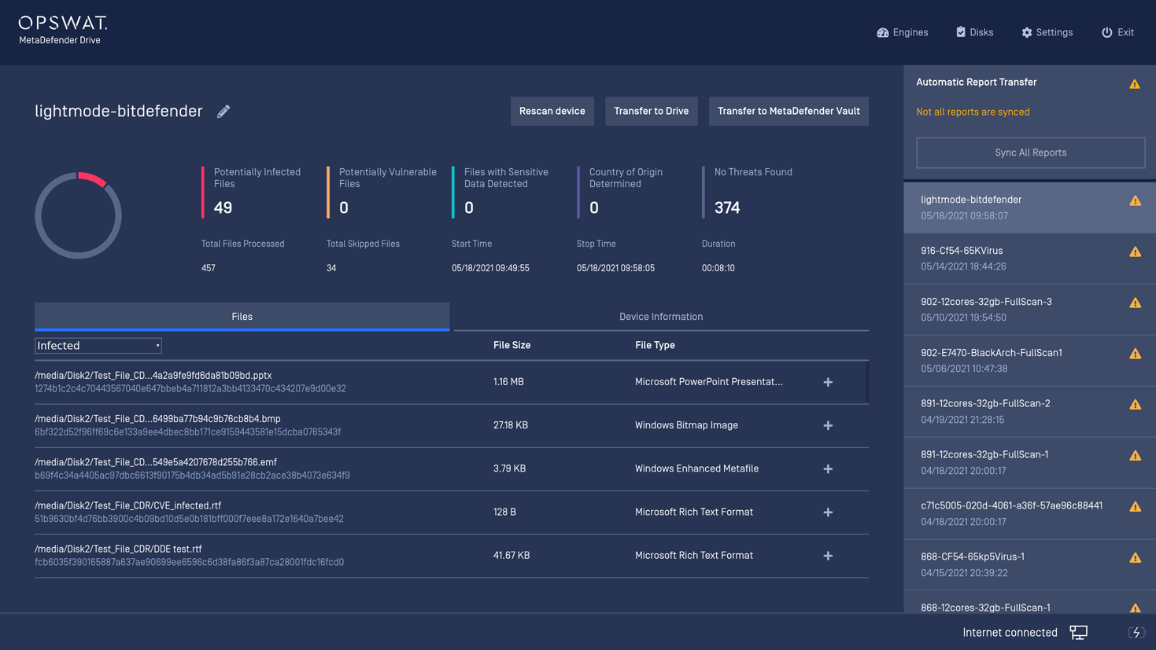Click the No Threats Found count 374
1156x650 pixels.
(x=727, y=207)
